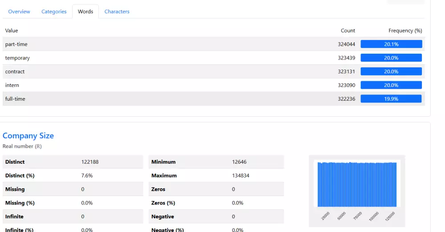Click the Distinct (%) value 7.6%
This screenshot has height=232, width=445.
(x=87, y=175)
